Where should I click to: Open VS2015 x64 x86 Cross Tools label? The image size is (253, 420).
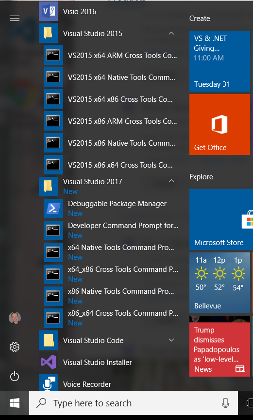coord(120,99)
